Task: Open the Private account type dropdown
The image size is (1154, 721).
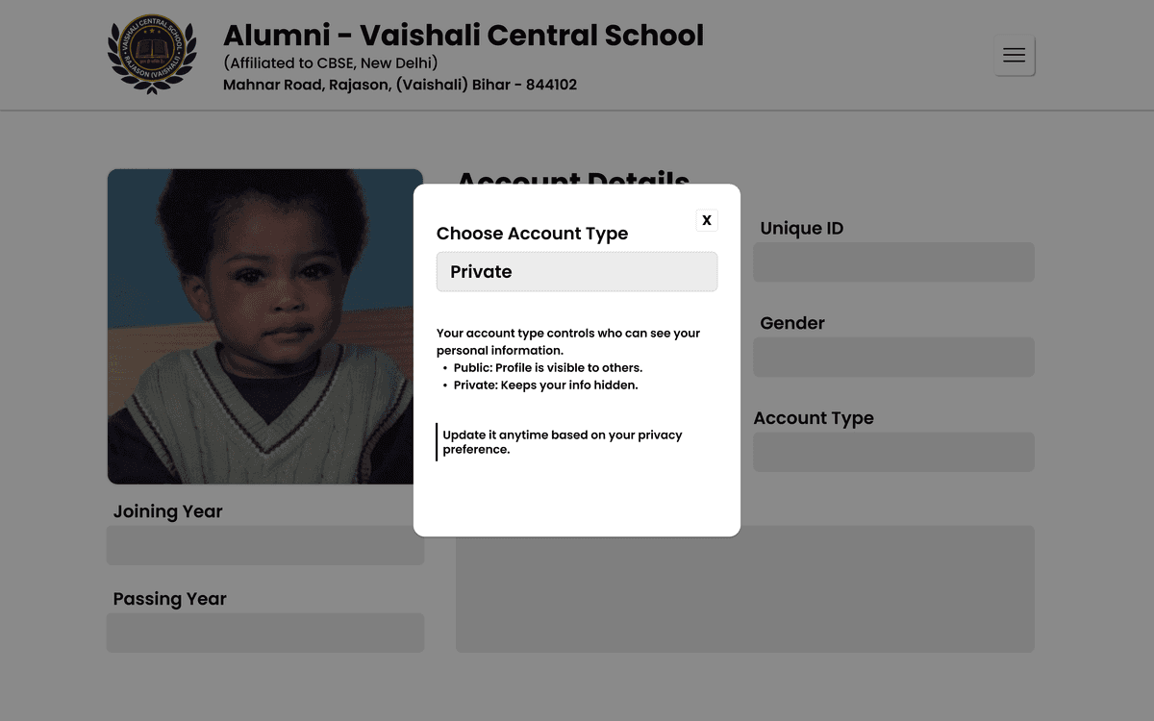Action: tap(577, 272)
